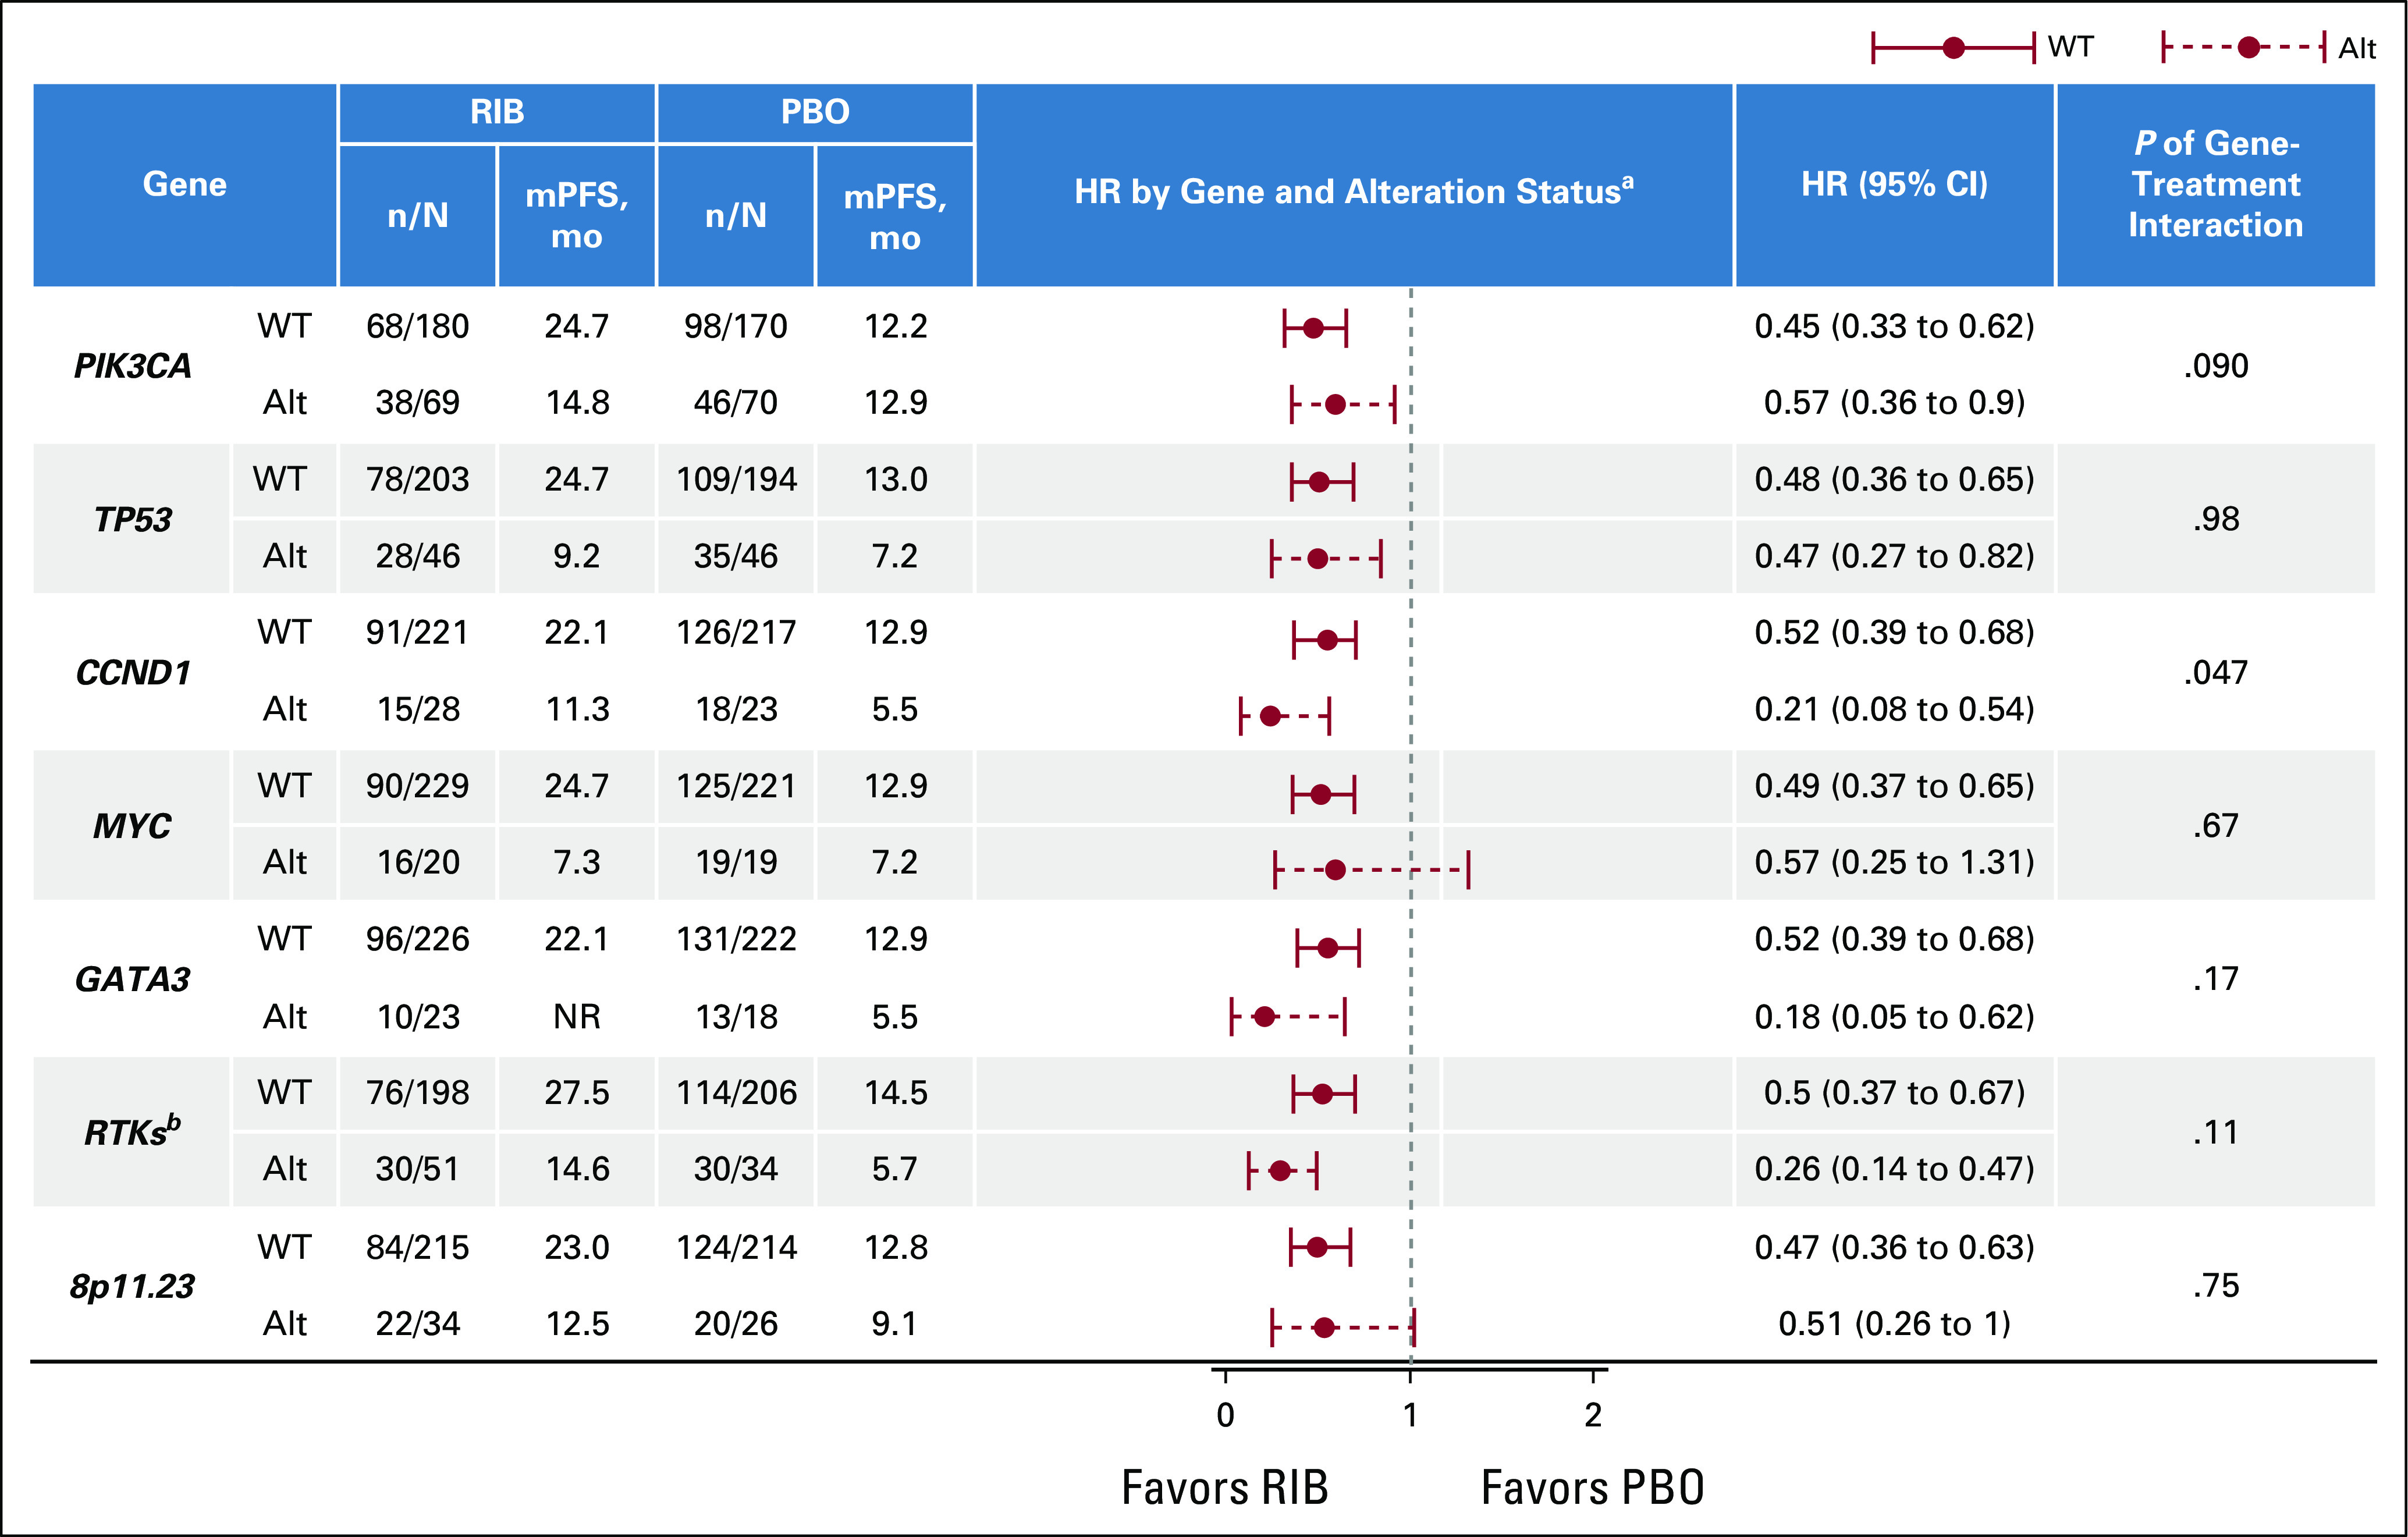The height and width of the screenshot is (1537, 2408).
Task: Click the RTKs Alt forest plot point
Action: [x=1280, y=1170]
